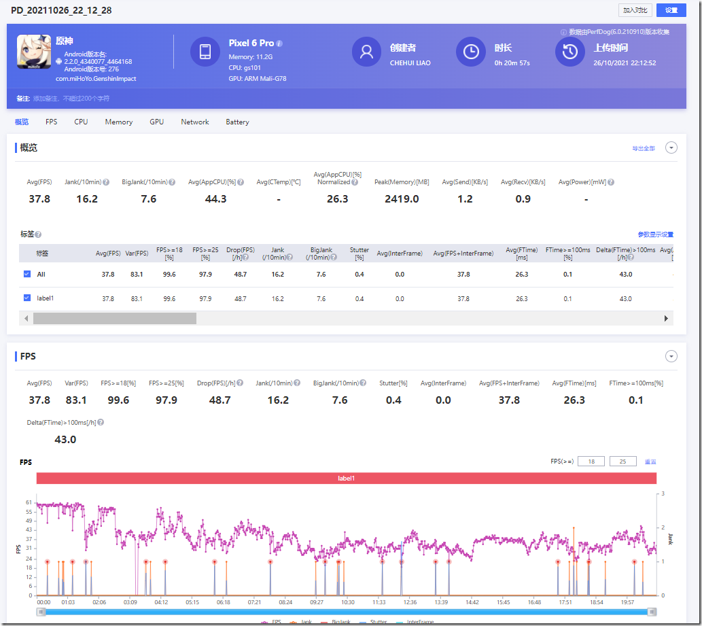702x626 pixels.
Task: Click the blue settings button
Action: coord(671,10)
